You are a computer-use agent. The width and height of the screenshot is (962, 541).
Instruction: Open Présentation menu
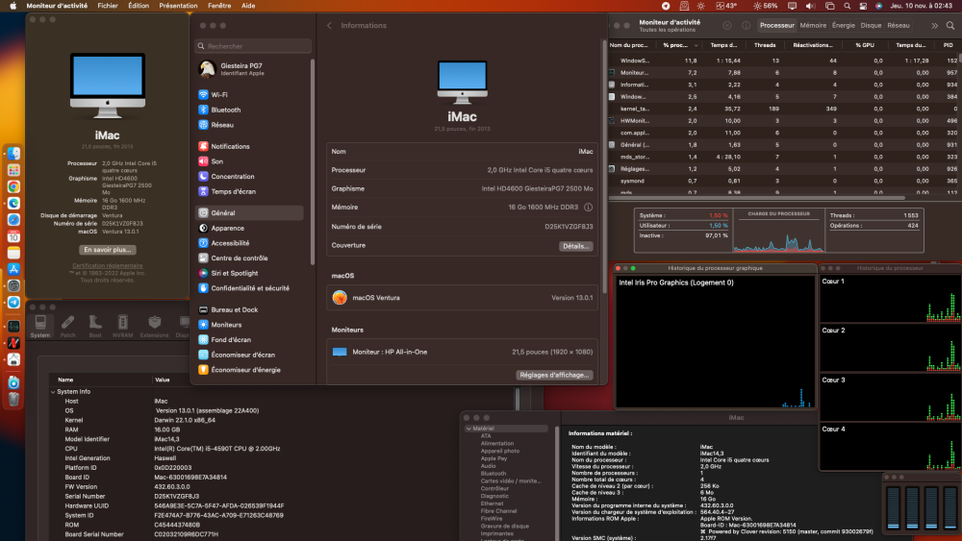click(x=179, y=6)
